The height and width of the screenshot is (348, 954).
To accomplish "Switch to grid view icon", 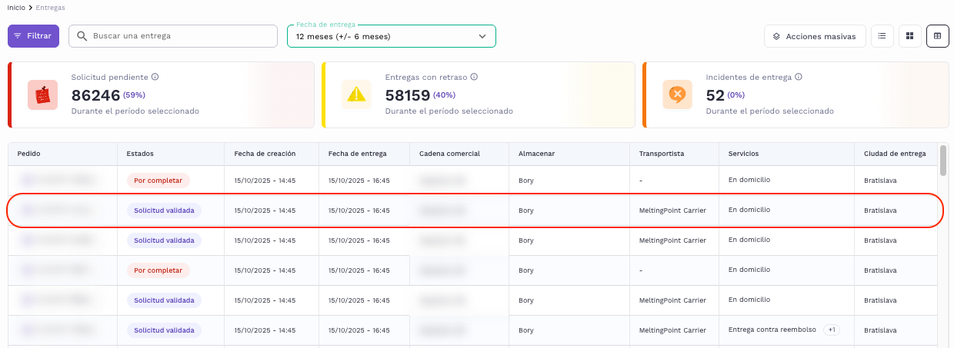I will pyautogui.click(x=909, y=36).
